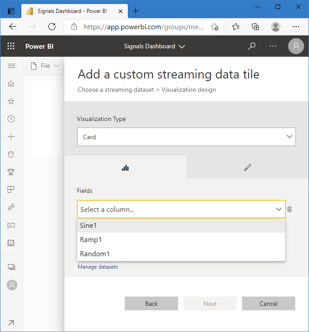Image resolution: width=309 pixels, height=332 pixels.
Task: Choose Sine1 from the column list
Action: coord(181,226)
